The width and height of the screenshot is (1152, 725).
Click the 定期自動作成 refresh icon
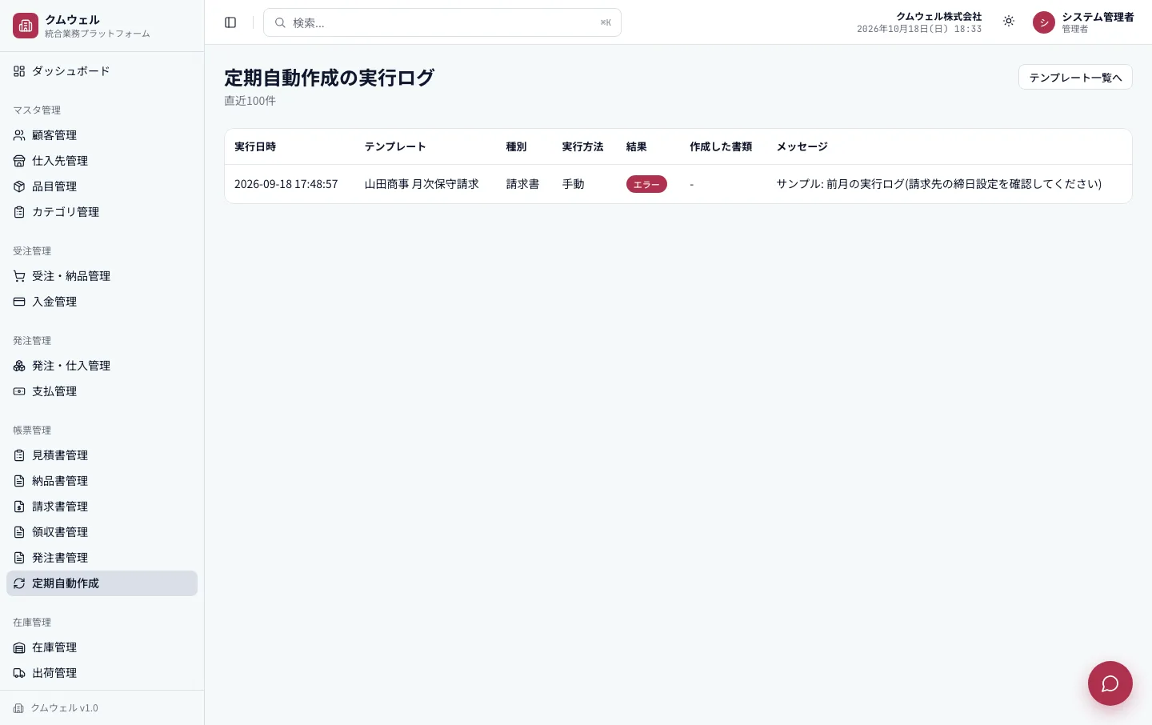point(19,583)
